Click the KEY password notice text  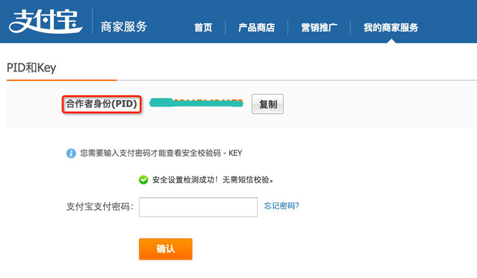[161, 153]
